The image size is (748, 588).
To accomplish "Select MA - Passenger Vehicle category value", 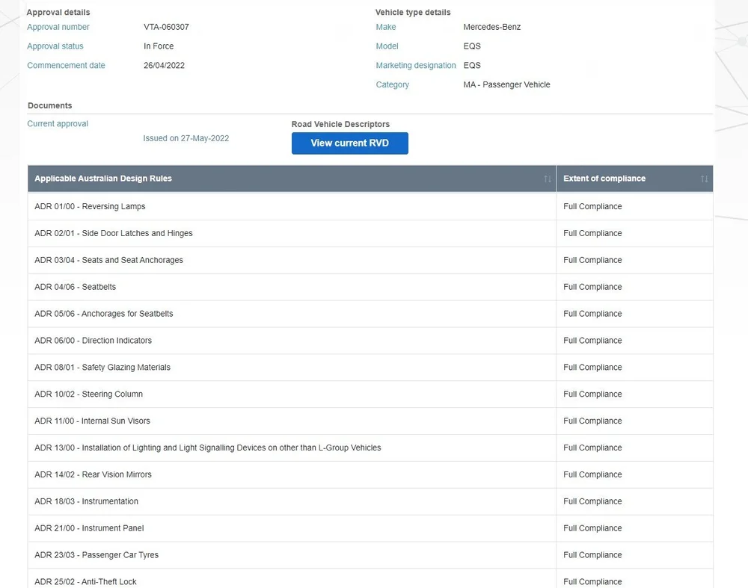I will point(506,84).
